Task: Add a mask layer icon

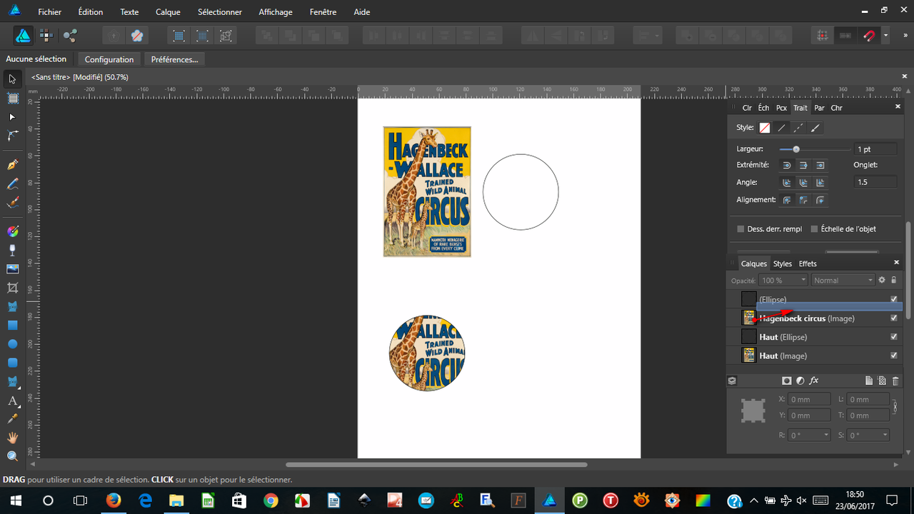Action: (x=787, y=381)
